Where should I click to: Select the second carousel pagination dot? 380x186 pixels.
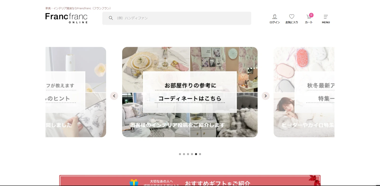pyautogui.click(x=184, y=154)
